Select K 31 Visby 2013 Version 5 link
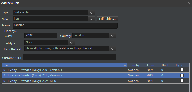This screenshot has height=92, width=192. click(33, 75)
